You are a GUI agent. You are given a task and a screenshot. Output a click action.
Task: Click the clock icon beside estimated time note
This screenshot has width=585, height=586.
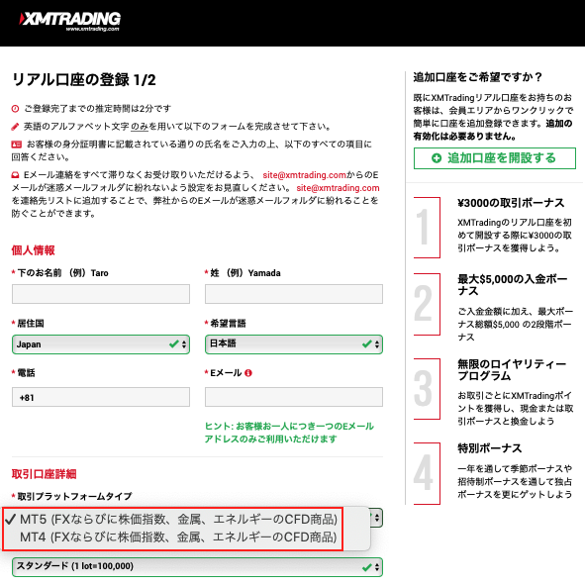coord(15,109)
